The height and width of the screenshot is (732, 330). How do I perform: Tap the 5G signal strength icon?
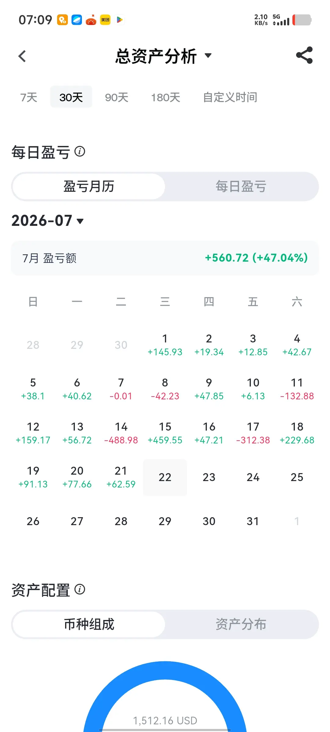tap(281, 20)
